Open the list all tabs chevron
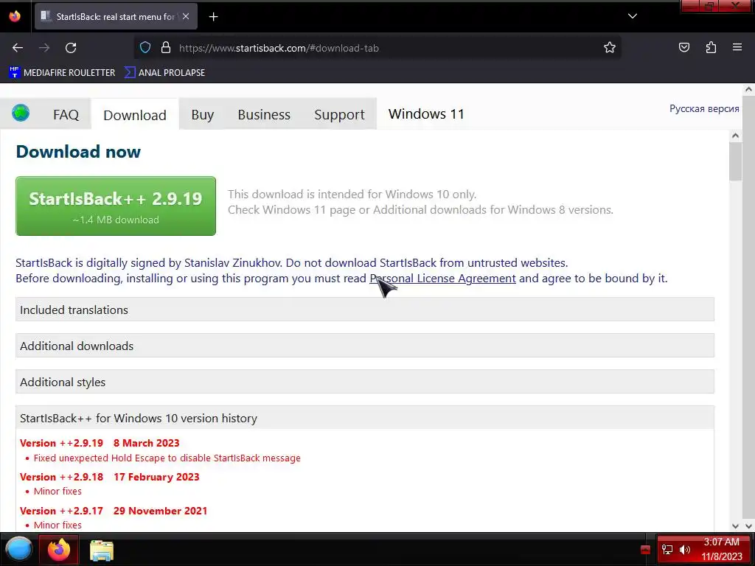The image size is (755, 566). tap(633, 16)
